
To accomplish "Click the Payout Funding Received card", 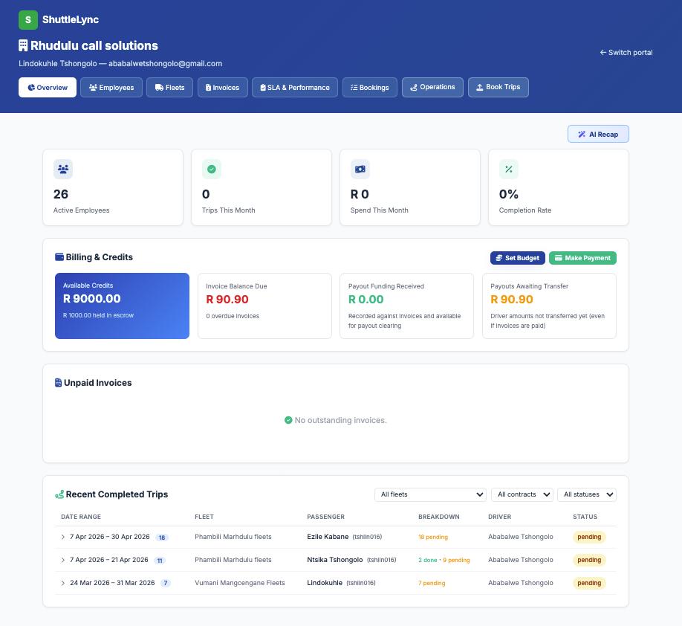I will pyautogui.click(x=406, y=306).
